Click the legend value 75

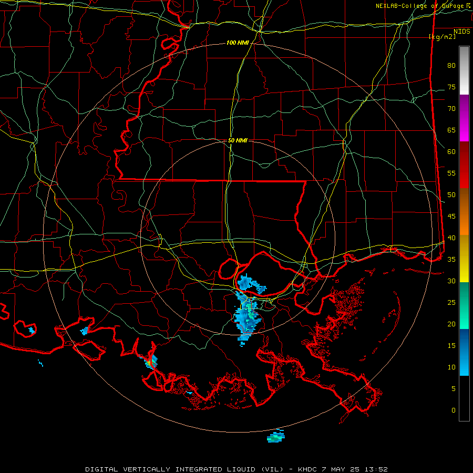click(451, 87)
